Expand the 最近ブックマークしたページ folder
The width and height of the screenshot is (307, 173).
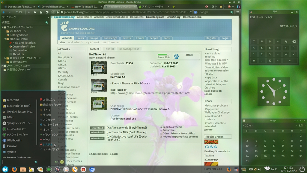5,58
